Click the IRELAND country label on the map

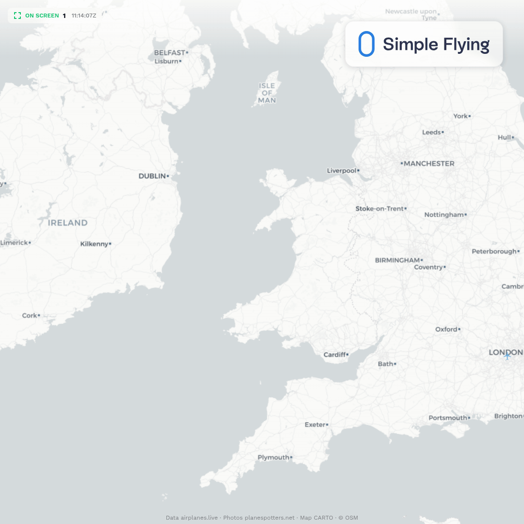(x=68, y=223)
